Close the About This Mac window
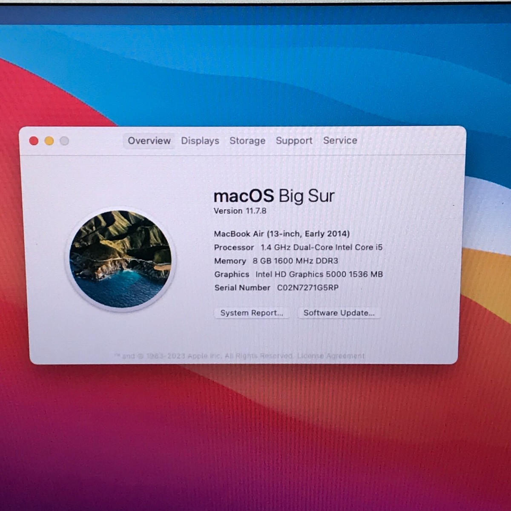The width and height of the screenshot is (511, 511). click(34, 141)
